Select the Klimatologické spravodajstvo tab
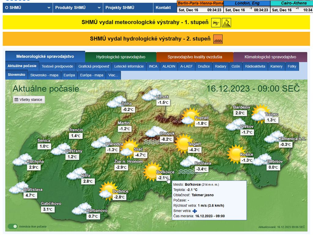The image size is (313, 235). pyautogui.click(x=270, y=57)
